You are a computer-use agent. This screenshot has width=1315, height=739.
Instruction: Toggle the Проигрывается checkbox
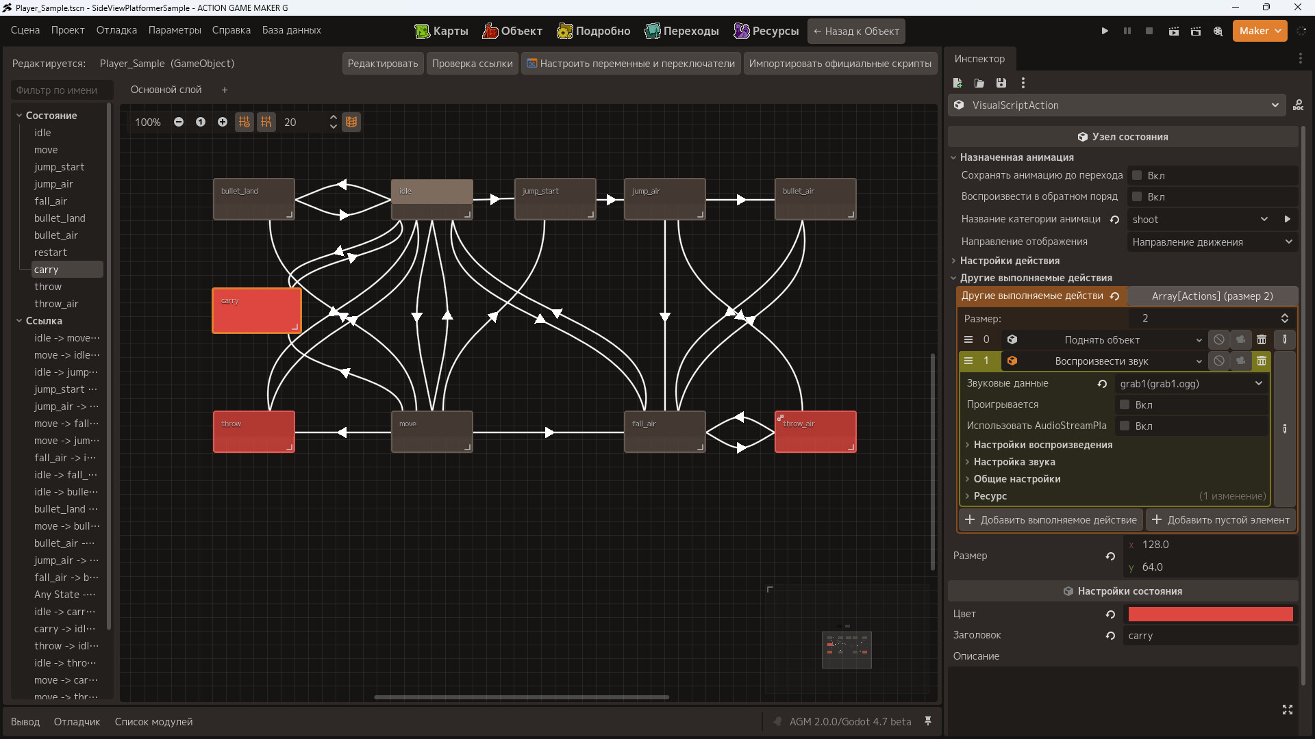coord(1125,404)
